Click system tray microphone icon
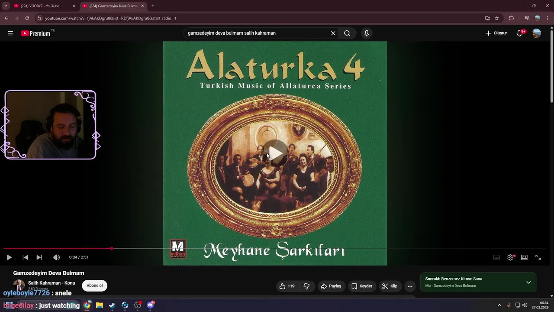The image size is (554, 312). (509, 305)
